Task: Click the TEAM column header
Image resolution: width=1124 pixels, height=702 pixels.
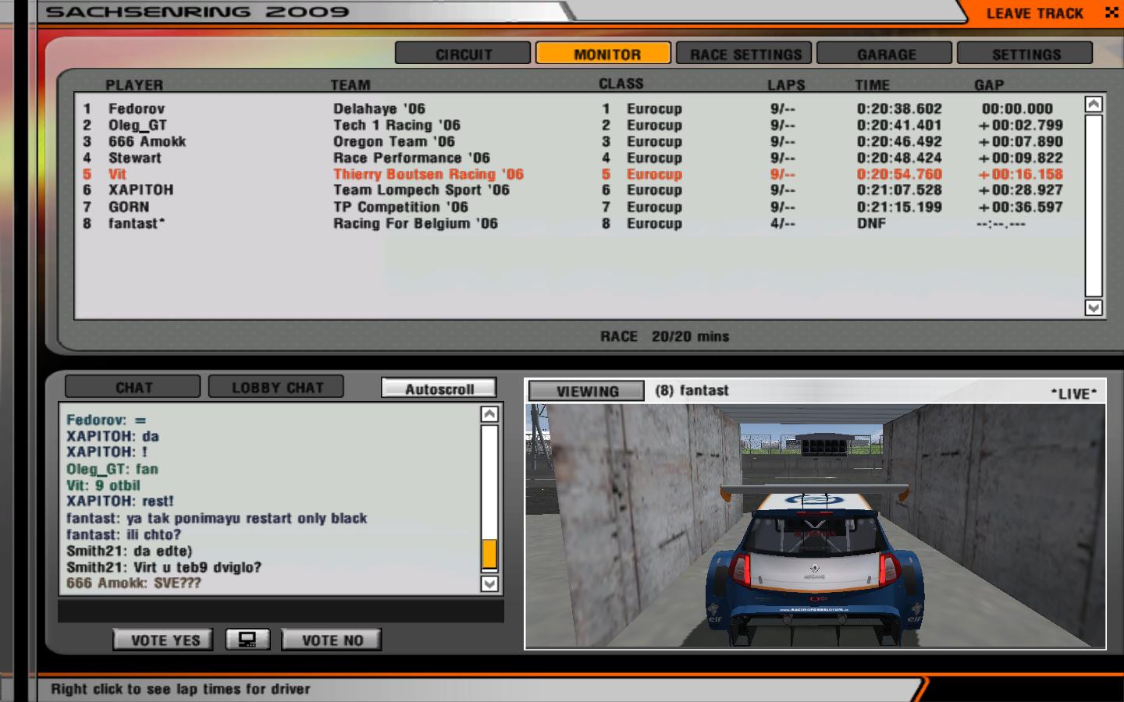Action: [x=350, y=84]
